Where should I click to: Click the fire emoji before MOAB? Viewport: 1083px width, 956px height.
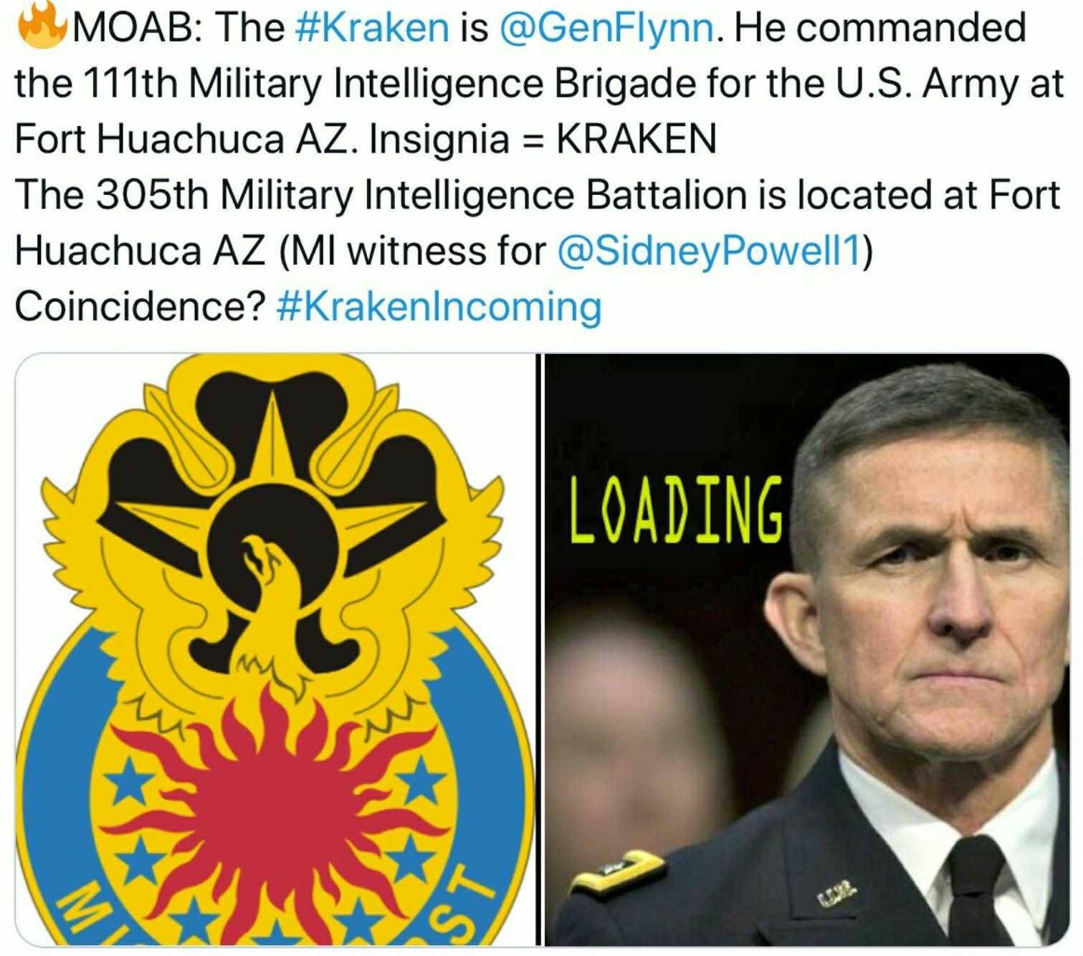pos(40,27)
